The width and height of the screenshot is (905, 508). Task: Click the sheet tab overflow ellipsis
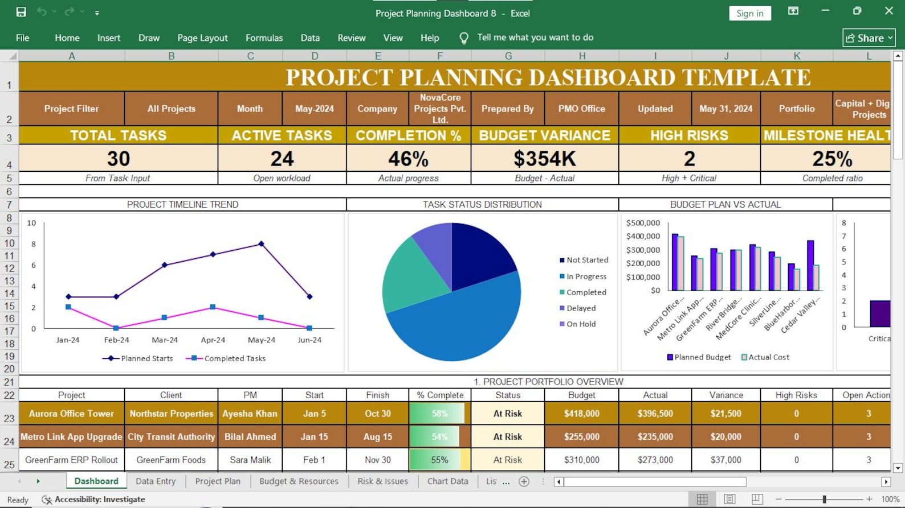(506, 482)
